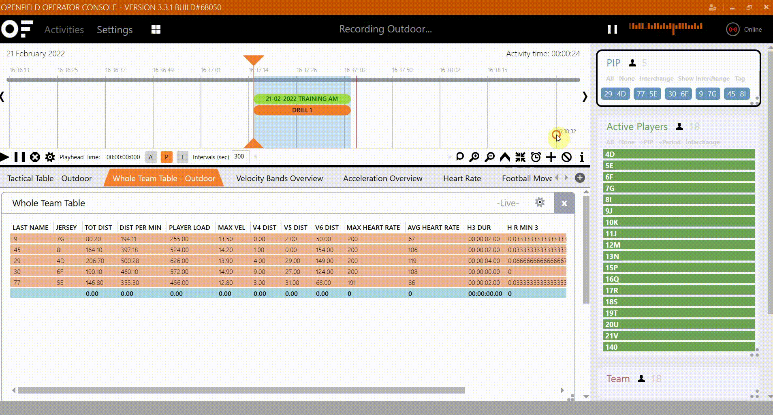This screenshot has height=415, width=773.
Task: Pause the recording with top pause icon
Action: (x=613, y=29)
